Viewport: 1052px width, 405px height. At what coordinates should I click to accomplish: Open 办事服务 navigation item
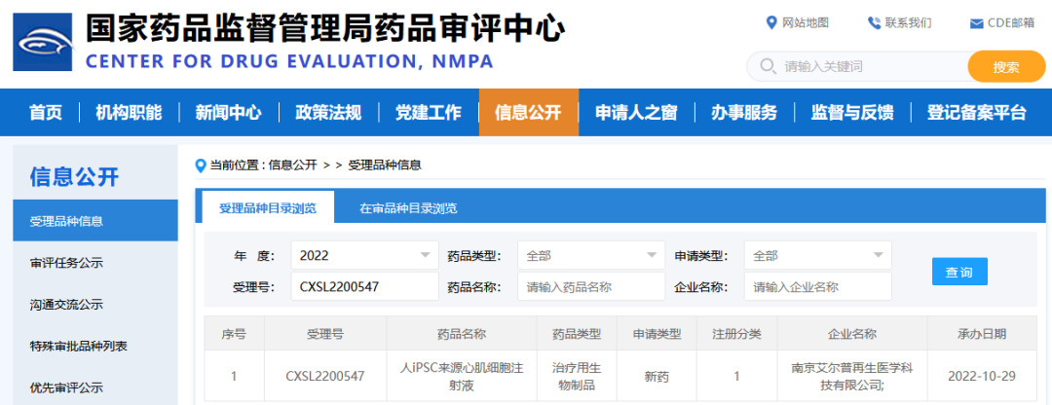pos(744,112)
